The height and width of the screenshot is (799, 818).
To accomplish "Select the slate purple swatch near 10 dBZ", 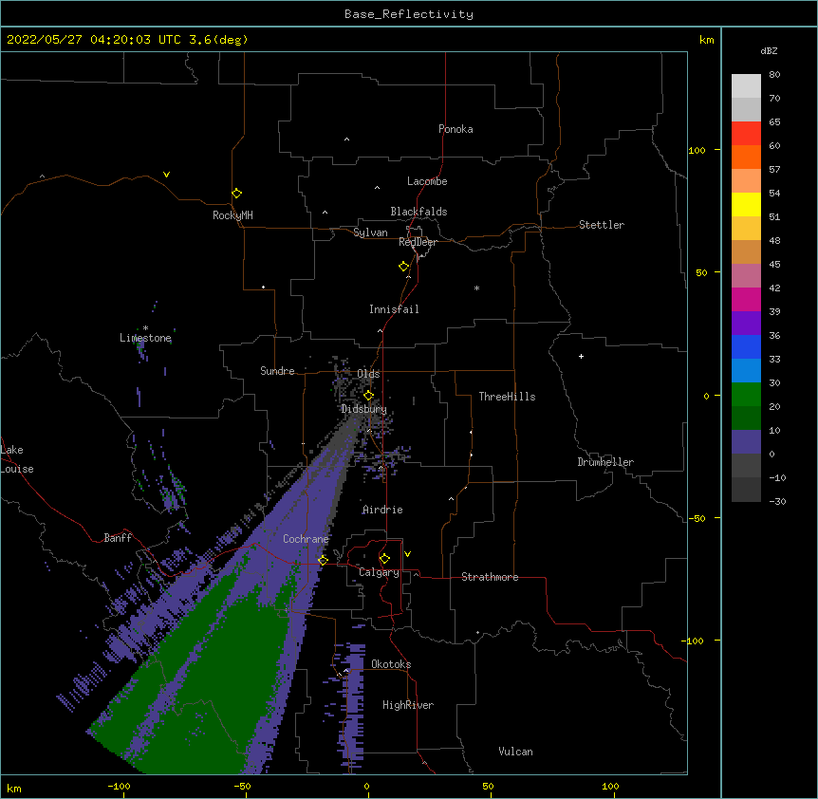I will pos(746,442).
